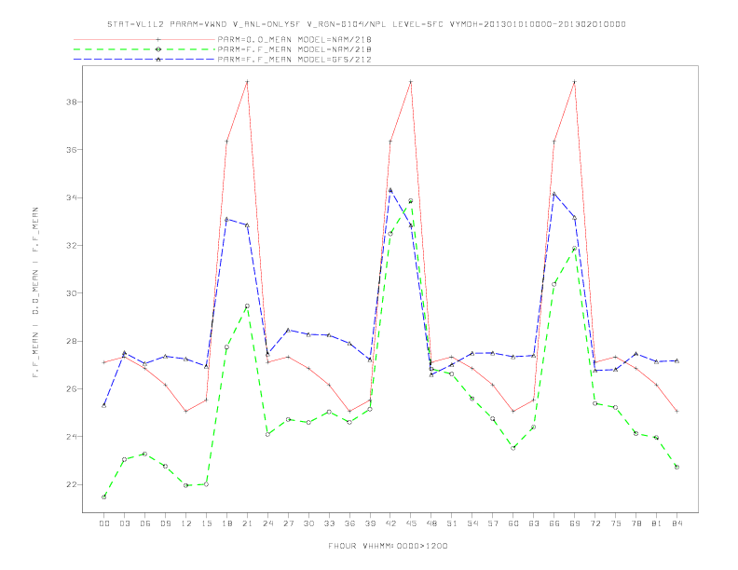Screen dimensions: 738x570
Task: Click the red line peak at hour 21
Action: pyautogui.click(x=247, y=82)
